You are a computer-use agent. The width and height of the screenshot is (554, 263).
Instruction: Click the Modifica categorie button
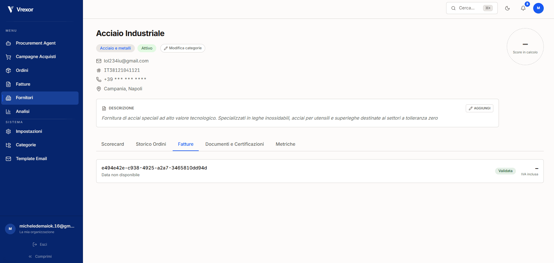pos(183,48)
